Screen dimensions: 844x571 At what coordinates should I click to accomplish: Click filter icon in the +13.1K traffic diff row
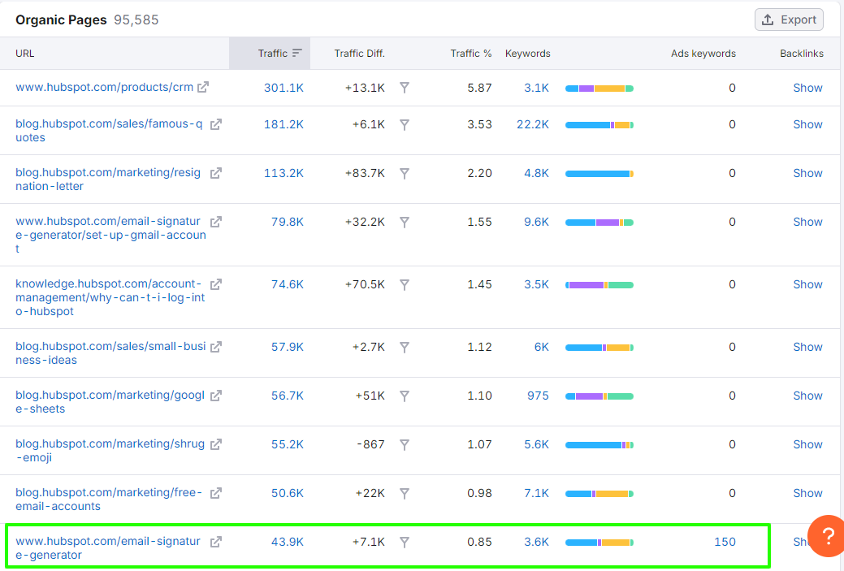point(405,88)
